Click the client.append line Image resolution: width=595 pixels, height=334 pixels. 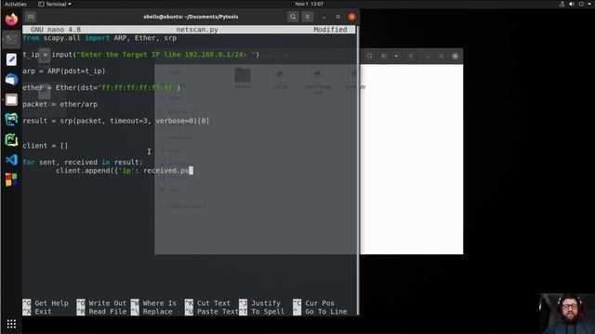click(x=125, y=171)
